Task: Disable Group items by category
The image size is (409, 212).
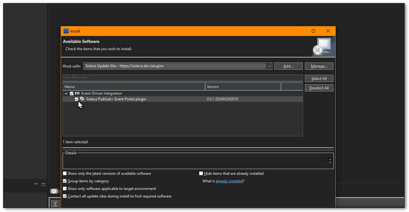Action: 65,181
